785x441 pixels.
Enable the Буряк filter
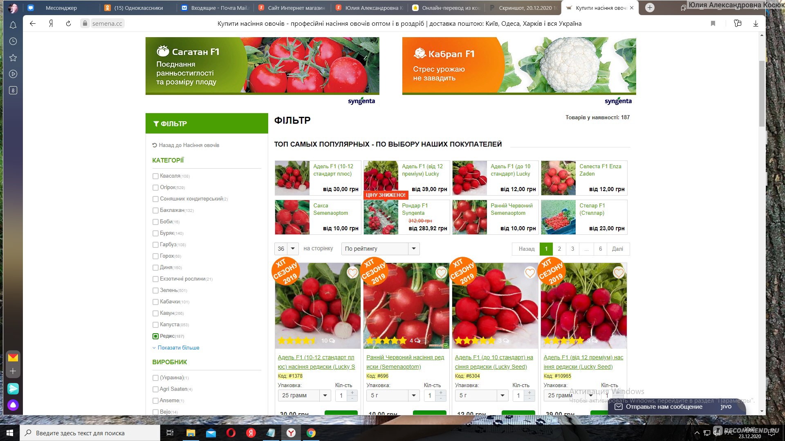click(x=155, y=233)
